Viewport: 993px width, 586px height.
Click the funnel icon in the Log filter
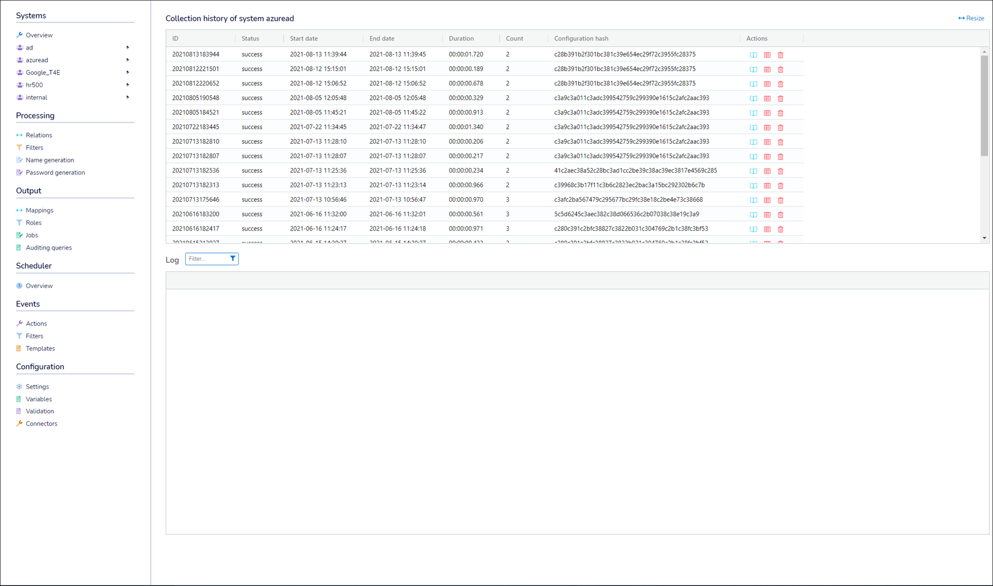point(233,259)
